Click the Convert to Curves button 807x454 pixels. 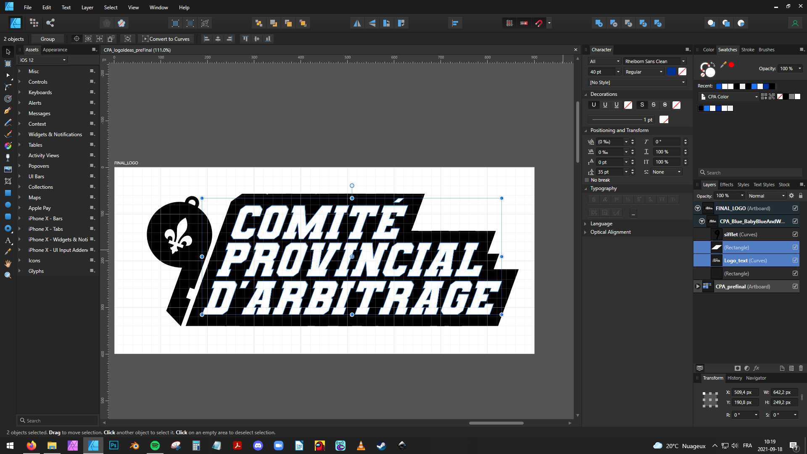click(166, 39)
